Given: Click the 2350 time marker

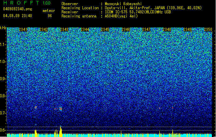Looking at the screenshot, I should [x=208, y=29].
